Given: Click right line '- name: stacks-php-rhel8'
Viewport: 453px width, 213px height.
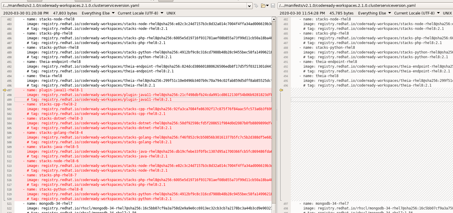Looking at the screenshot, I should [324, 33].
